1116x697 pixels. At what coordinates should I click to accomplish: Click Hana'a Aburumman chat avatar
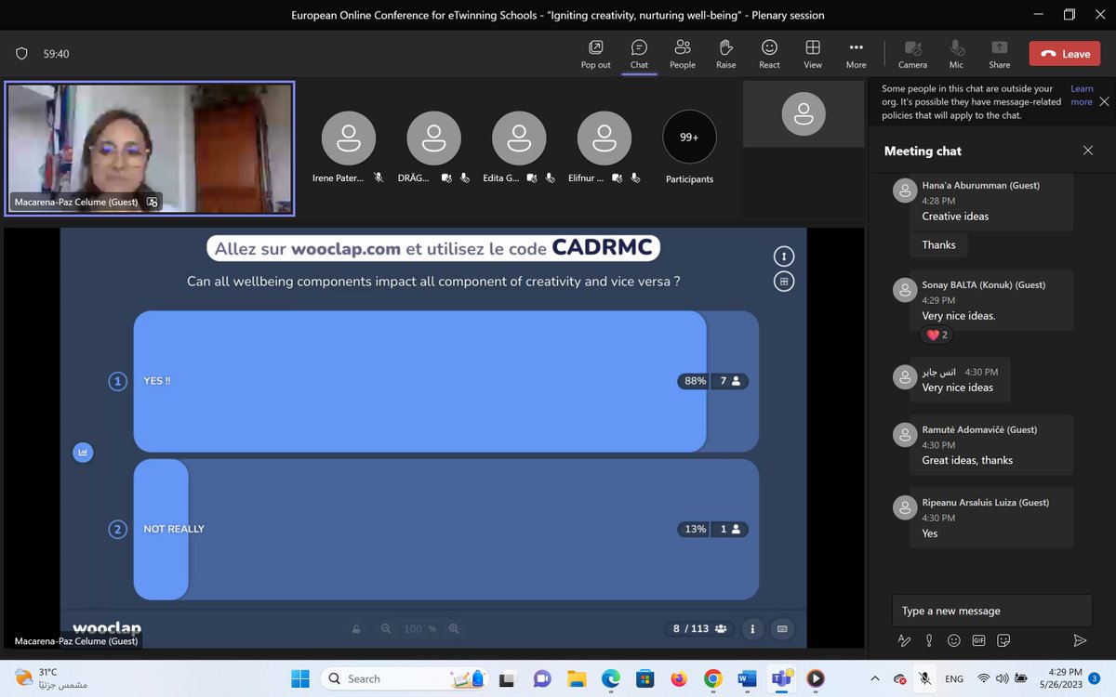tap(904, 191)
